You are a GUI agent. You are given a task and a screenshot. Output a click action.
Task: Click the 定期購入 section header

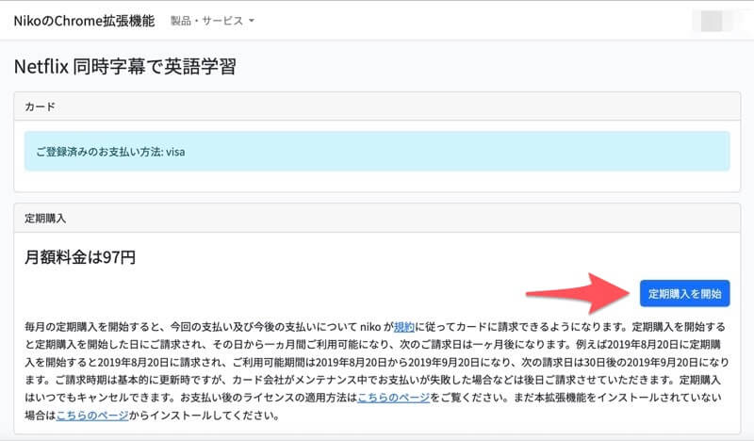pos(377,218)
